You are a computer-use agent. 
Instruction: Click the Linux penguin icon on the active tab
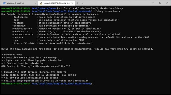tap(41, 3)
